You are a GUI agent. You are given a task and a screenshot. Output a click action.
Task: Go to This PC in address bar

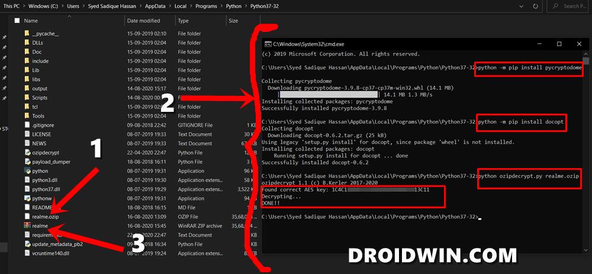click(x=11, y=6)
